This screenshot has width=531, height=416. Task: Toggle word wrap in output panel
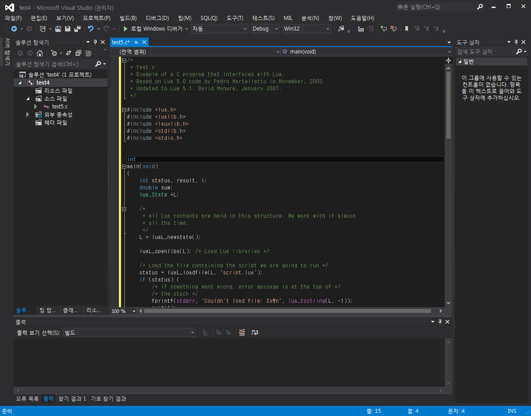(x=255, y=332)
